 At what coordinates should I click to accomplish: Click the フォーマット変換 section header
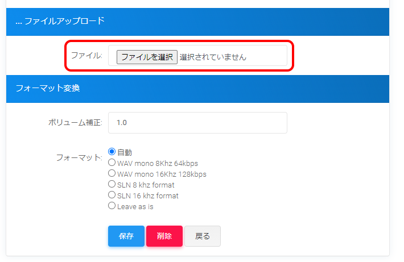click(x=48, y=89)
